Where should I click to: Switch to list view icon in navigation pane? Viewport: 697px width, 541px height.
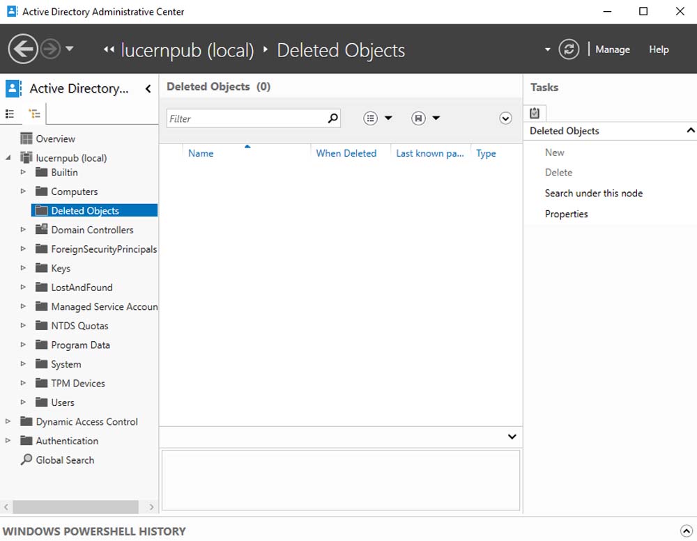coord(10,113)
